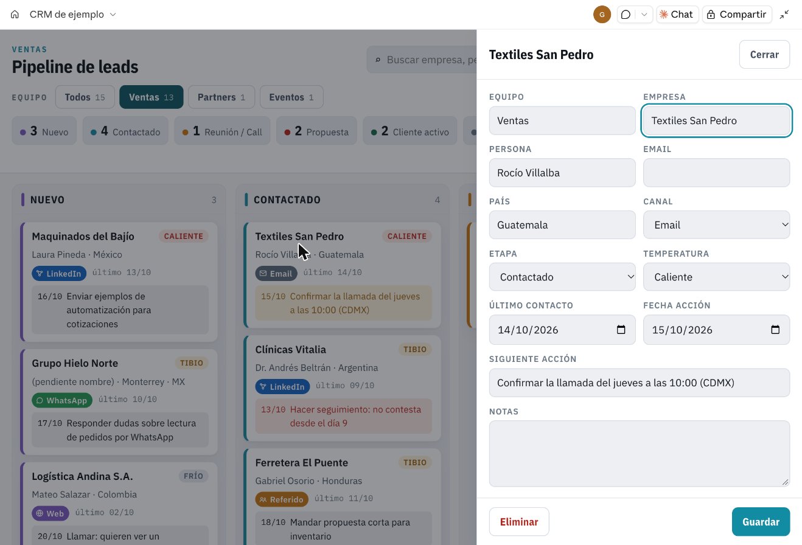
Task: Open calendar picker icon for Fecha acción
Action: tap(775, 330)
